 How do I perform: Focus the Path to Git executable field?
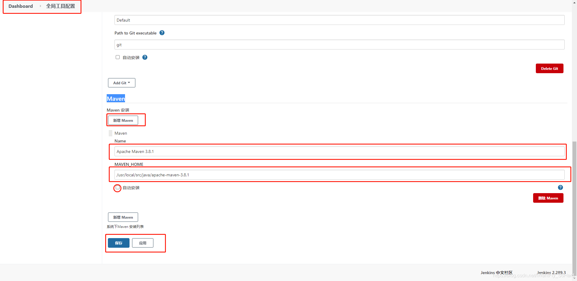(x=340, y=45)
